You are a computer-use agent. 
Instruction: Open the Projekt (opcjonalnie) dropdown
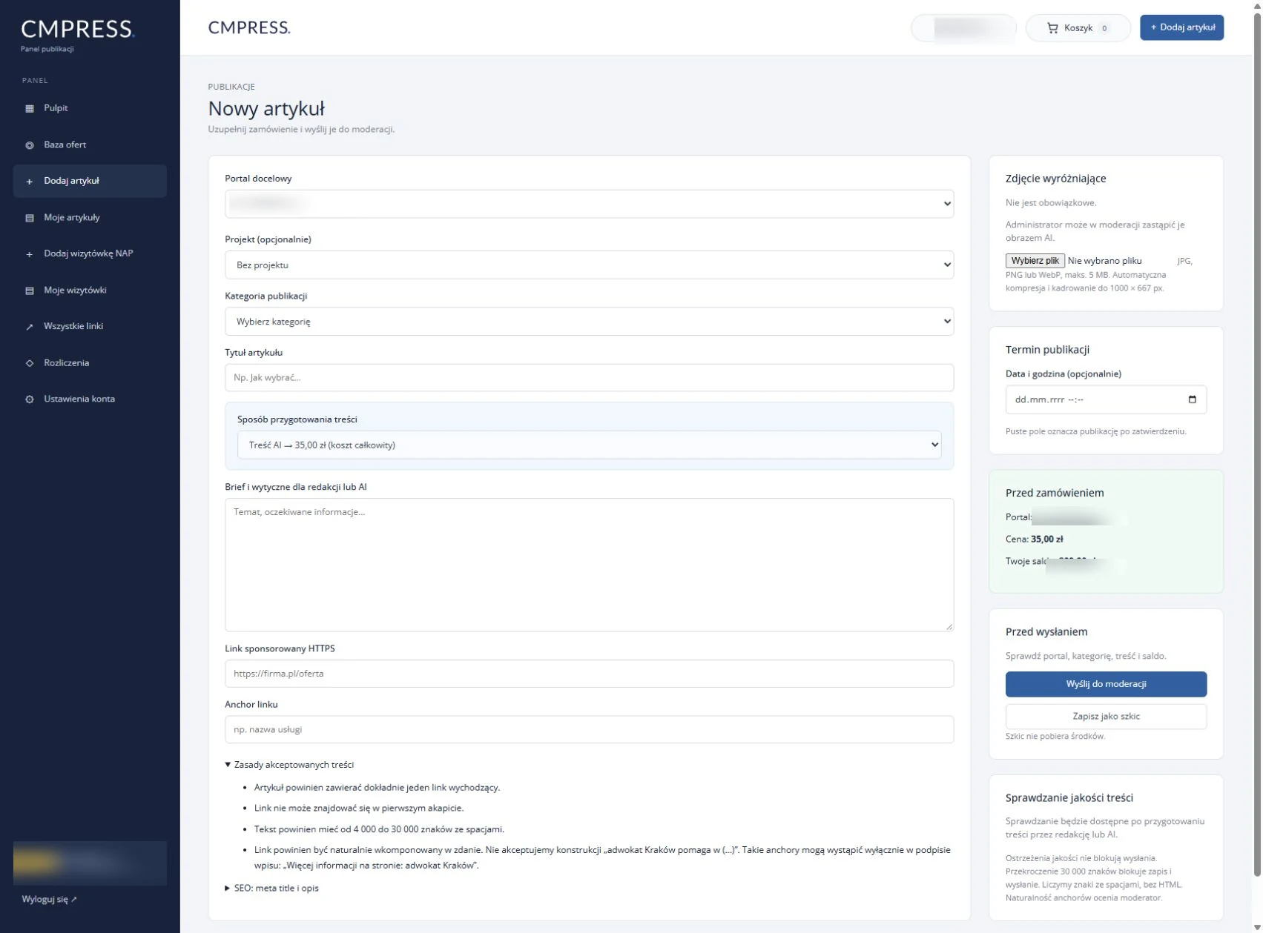tap(589, 265)
